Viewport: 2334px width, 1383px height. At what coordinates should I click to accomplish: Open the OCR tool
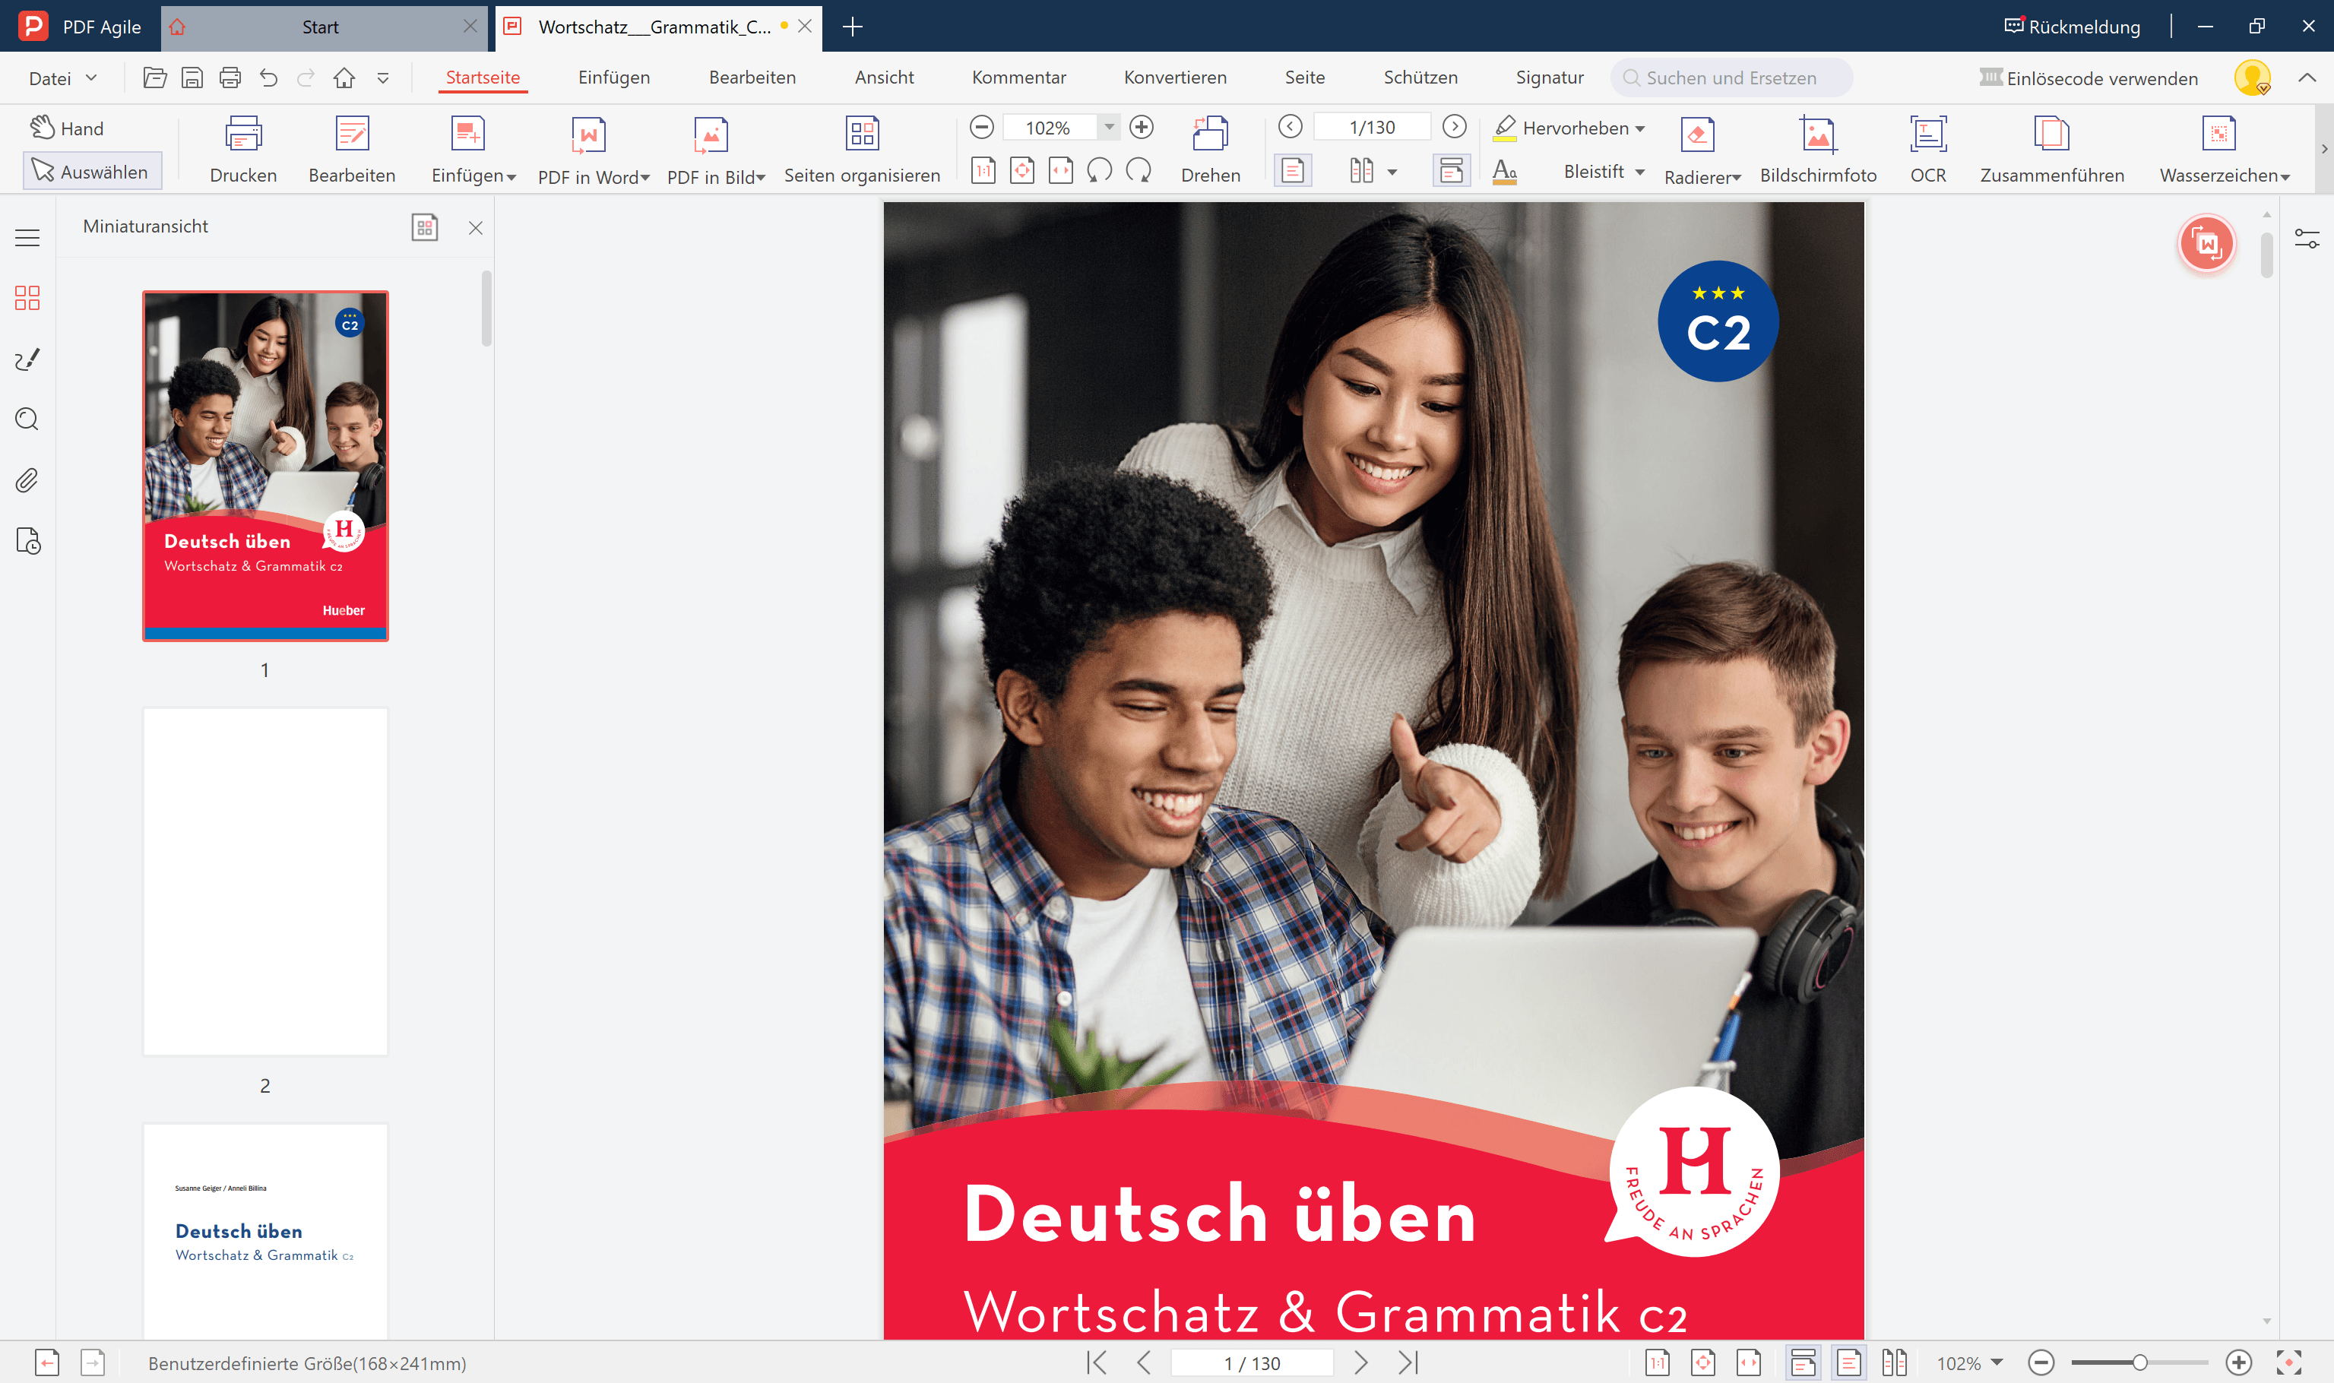point(1927,149)
